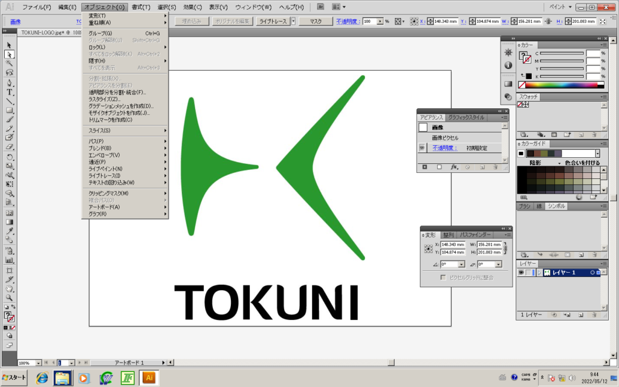Open the opacity value dropdown in control bar
This screenshot has height=387, width=619.
click(380, 21)
